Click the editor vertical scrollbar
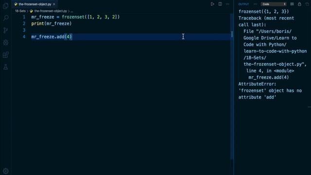Screen dimensions: 311x175 tap(232, 87)
